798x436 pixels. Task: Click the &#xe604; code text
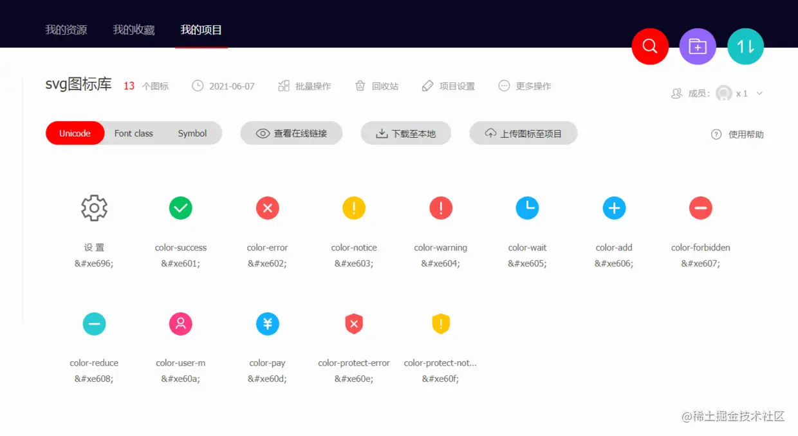pyautogui.click(x=441, y=263)
